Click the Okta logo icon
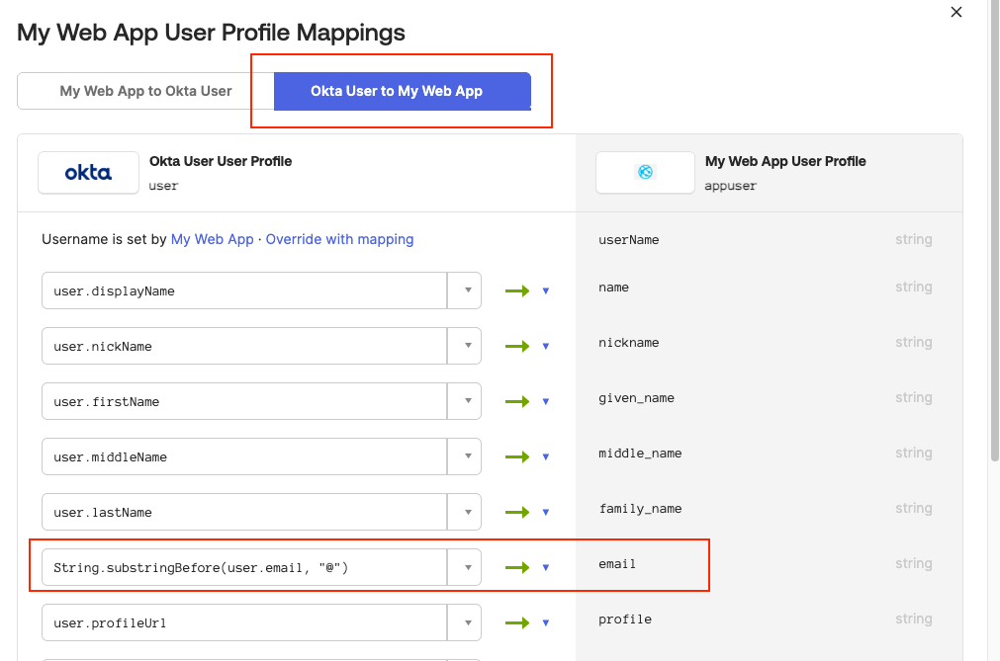Image resolution: width=1000 pixels, height=661 pixels. tap(87, 172)
